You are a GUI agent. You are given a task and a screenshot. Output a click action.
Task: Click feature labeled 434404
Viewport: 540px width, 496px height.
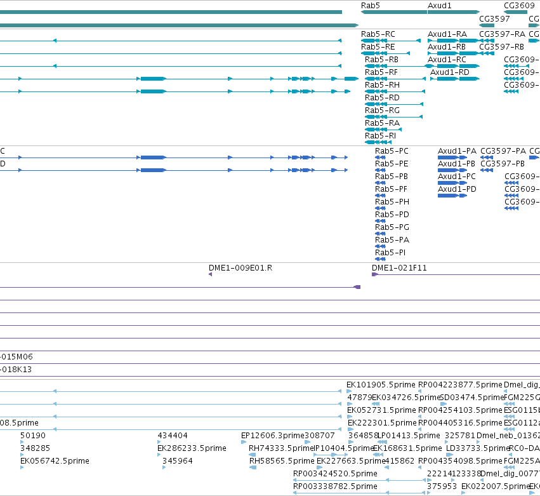173,436
